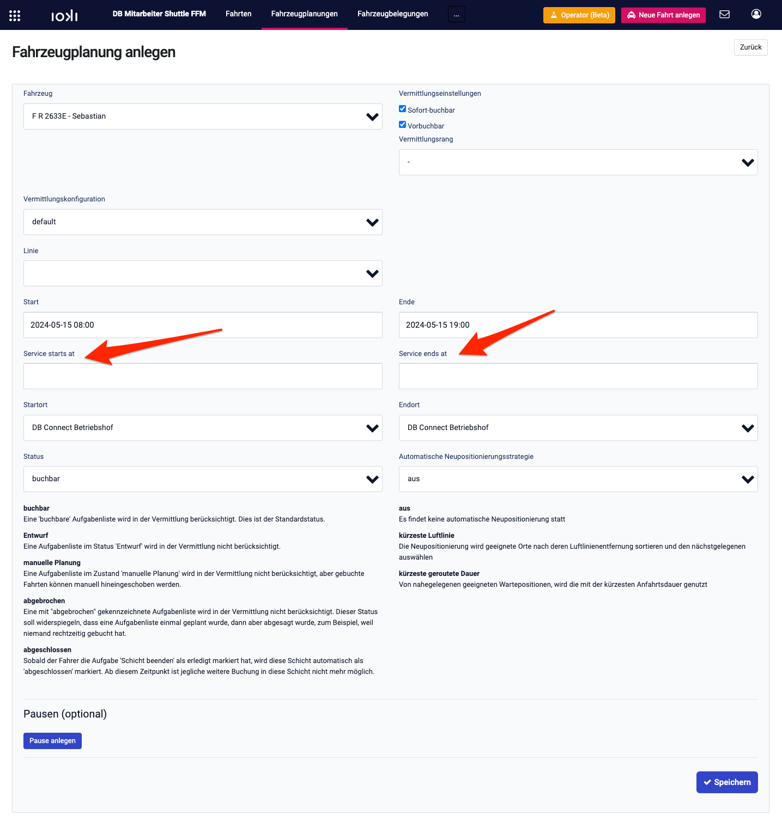Open the app grid menu icon

15,16
